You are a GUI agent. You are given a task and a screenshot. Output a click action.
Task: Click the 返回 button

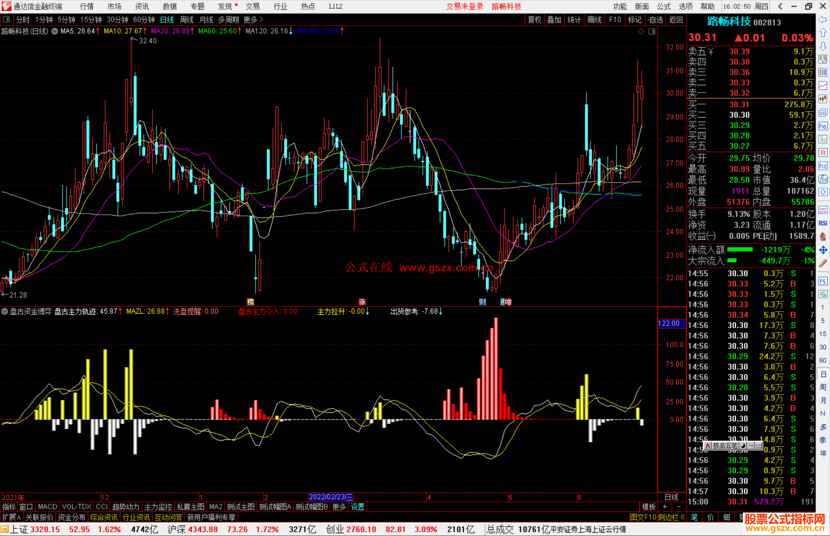click(676, 20)
